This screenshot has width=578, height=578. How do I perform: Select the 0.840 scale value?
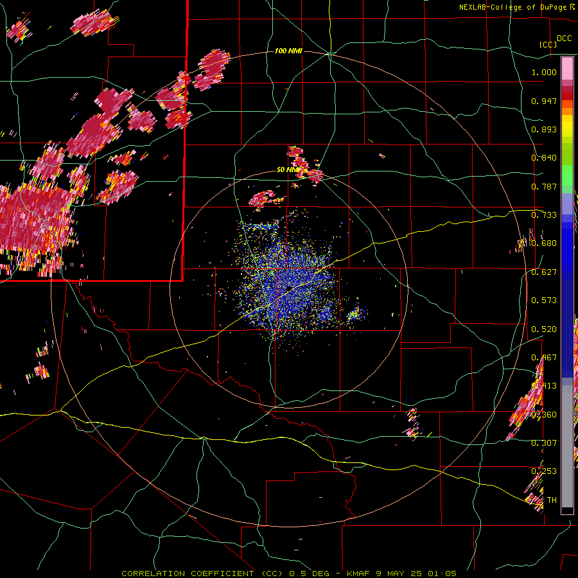(x=544, y=158)
